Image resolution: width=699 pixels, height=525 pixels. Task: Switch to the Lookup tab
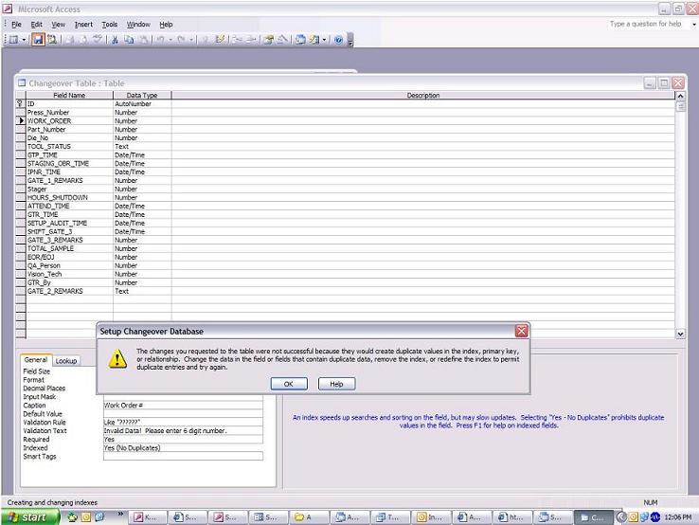(x=66, y=361)
